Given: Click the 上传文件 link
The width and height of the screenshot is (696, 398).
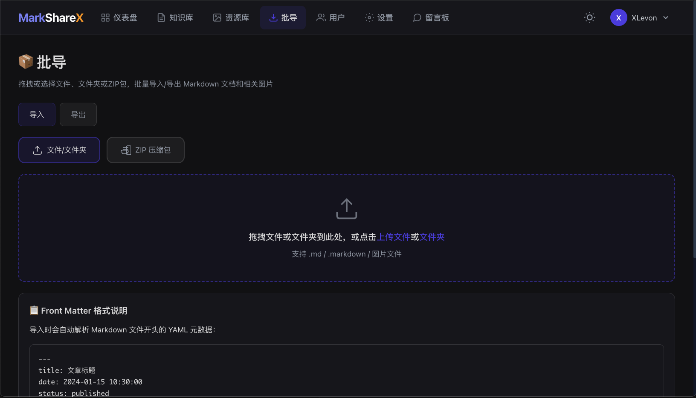Looking at the screenshot, I should tap(394, 237).
